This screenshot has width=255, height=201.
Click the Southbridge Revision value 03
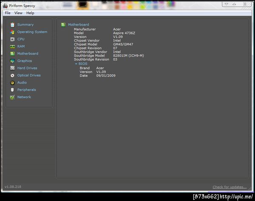click(x=115, y=59)
